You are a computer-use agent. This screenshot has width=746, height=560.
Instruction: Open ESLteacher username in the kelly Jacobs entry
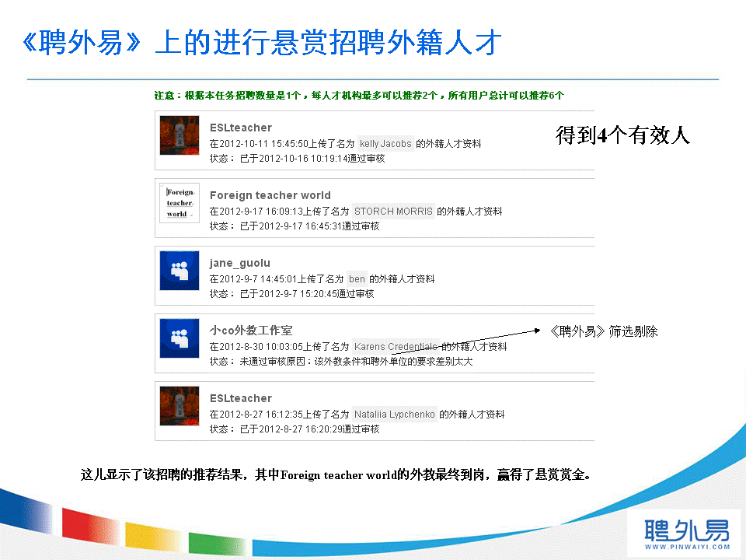241,128
